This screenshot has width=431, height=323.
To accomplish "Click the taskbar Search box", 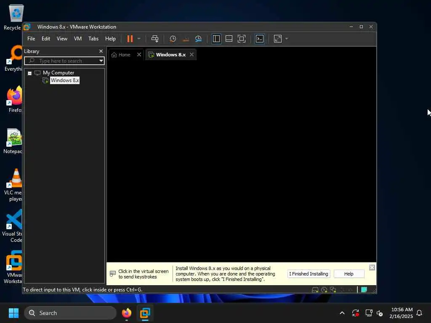I will coord(70,313).
